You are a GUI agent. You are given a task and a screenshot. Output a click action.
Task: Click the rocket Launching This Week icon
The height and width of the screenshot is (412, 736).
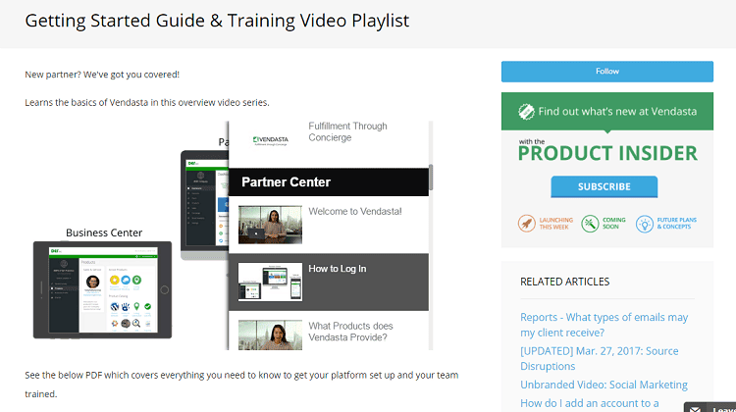pos(527,224)
